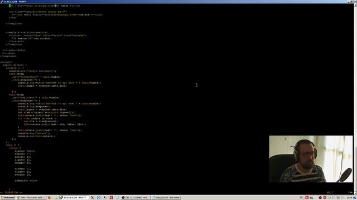The height and width of the screenshot is (200, 357).
Task: Click the system clock in tray
Action: pos(349,198)
